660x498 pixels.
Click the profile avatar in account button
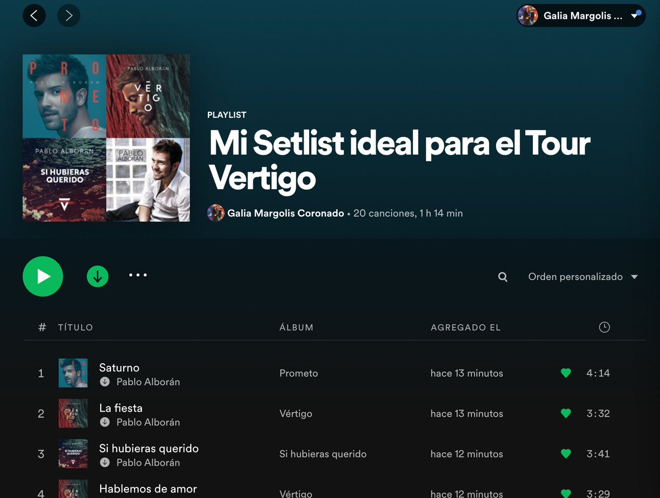pyautogui.click(x=528, y=15)
